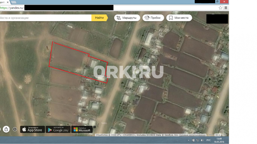Show hidden tray icons arrow
This screenshot has width=257, height=144.
189,140
